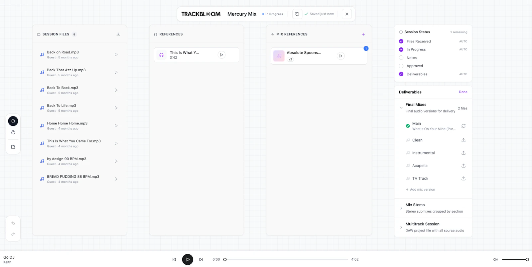This screenshot has width=532, height=267.
Task: Upload a TV Track version
Action: 464,178
